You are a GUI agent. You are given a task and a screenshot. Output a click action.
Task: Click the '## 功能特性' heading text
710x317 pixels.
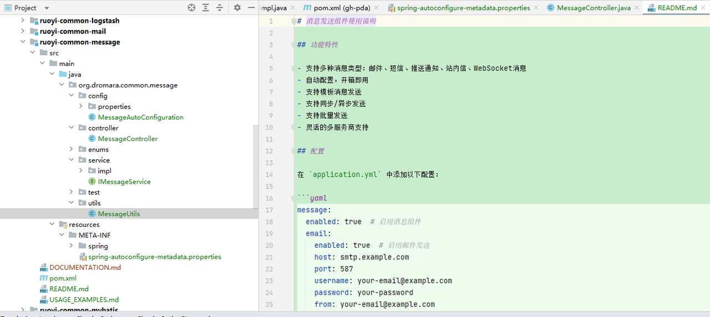pos(318,45)
